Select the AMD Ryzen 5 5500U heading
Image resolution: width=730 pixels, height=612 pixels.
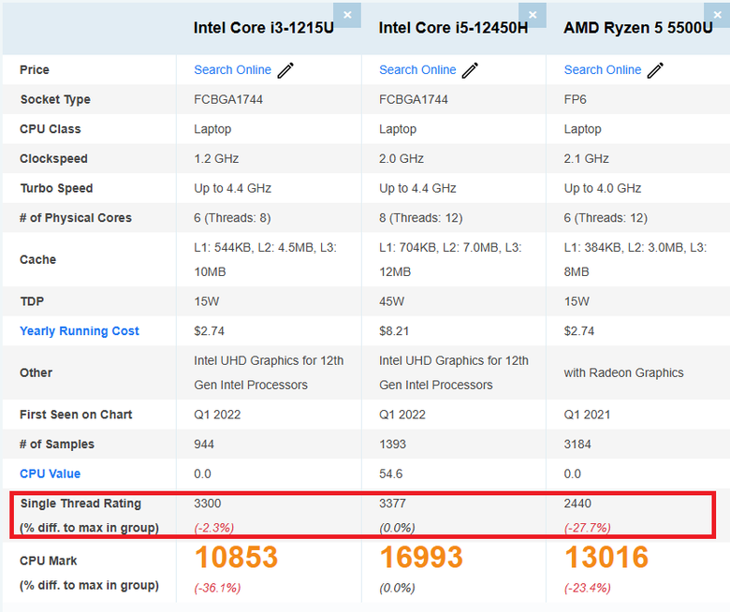click(x=638, y=28)
